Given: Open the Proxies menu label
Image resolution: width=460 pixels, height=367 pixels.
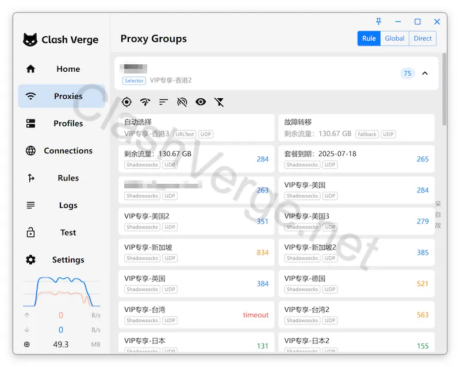Looking at the screenshot, I should 68,96.
